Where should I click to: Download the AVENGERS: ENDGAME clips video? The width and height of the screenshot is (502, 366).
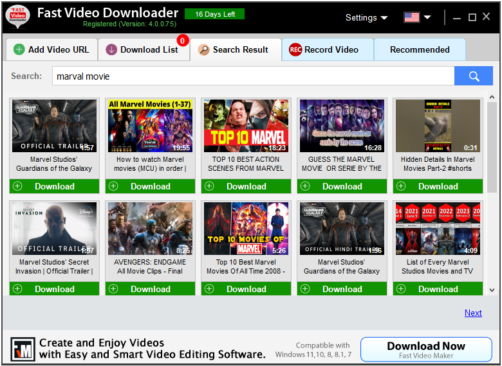150,289
